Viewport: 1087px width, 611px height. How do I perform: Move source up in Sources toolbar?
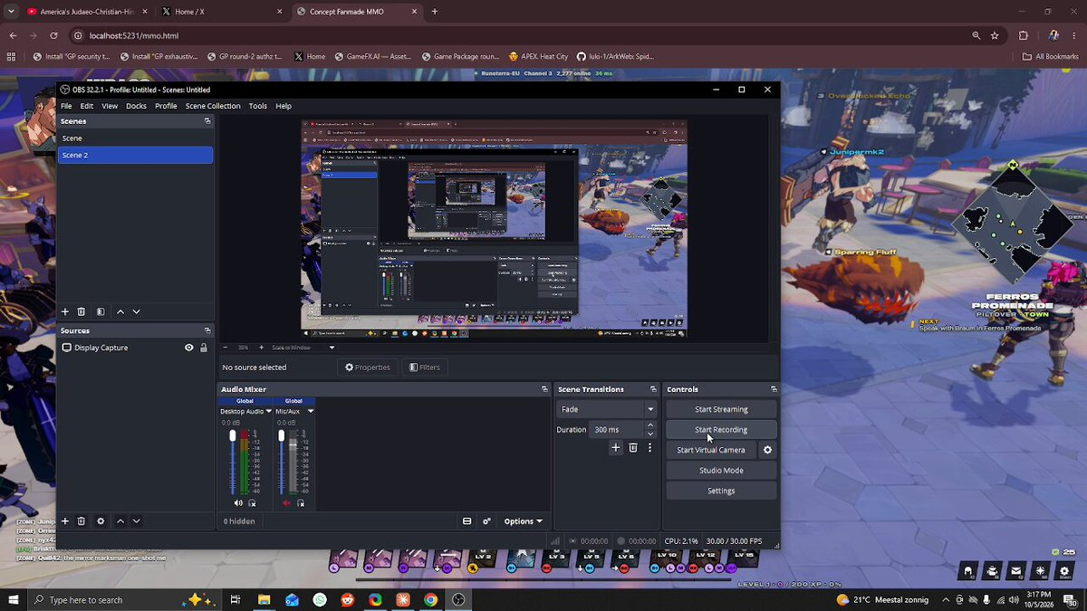(x=120, y=521)
